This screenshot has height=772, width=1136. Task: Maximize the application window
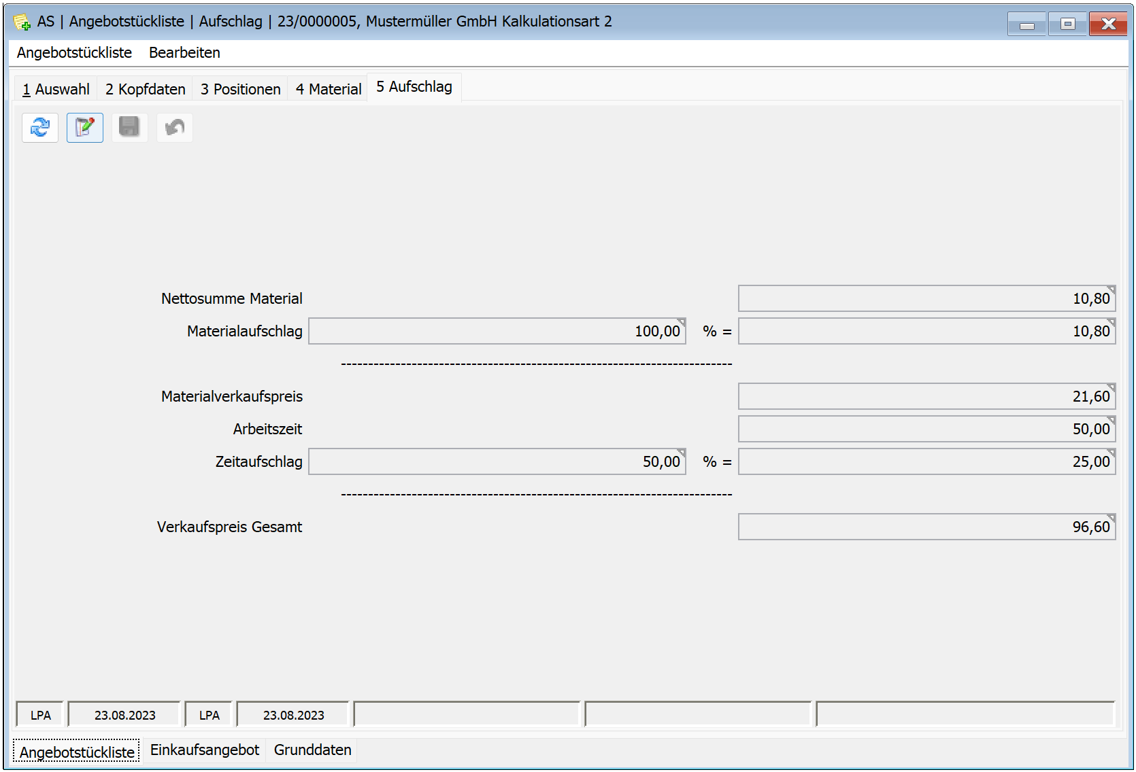[1067, 24]
